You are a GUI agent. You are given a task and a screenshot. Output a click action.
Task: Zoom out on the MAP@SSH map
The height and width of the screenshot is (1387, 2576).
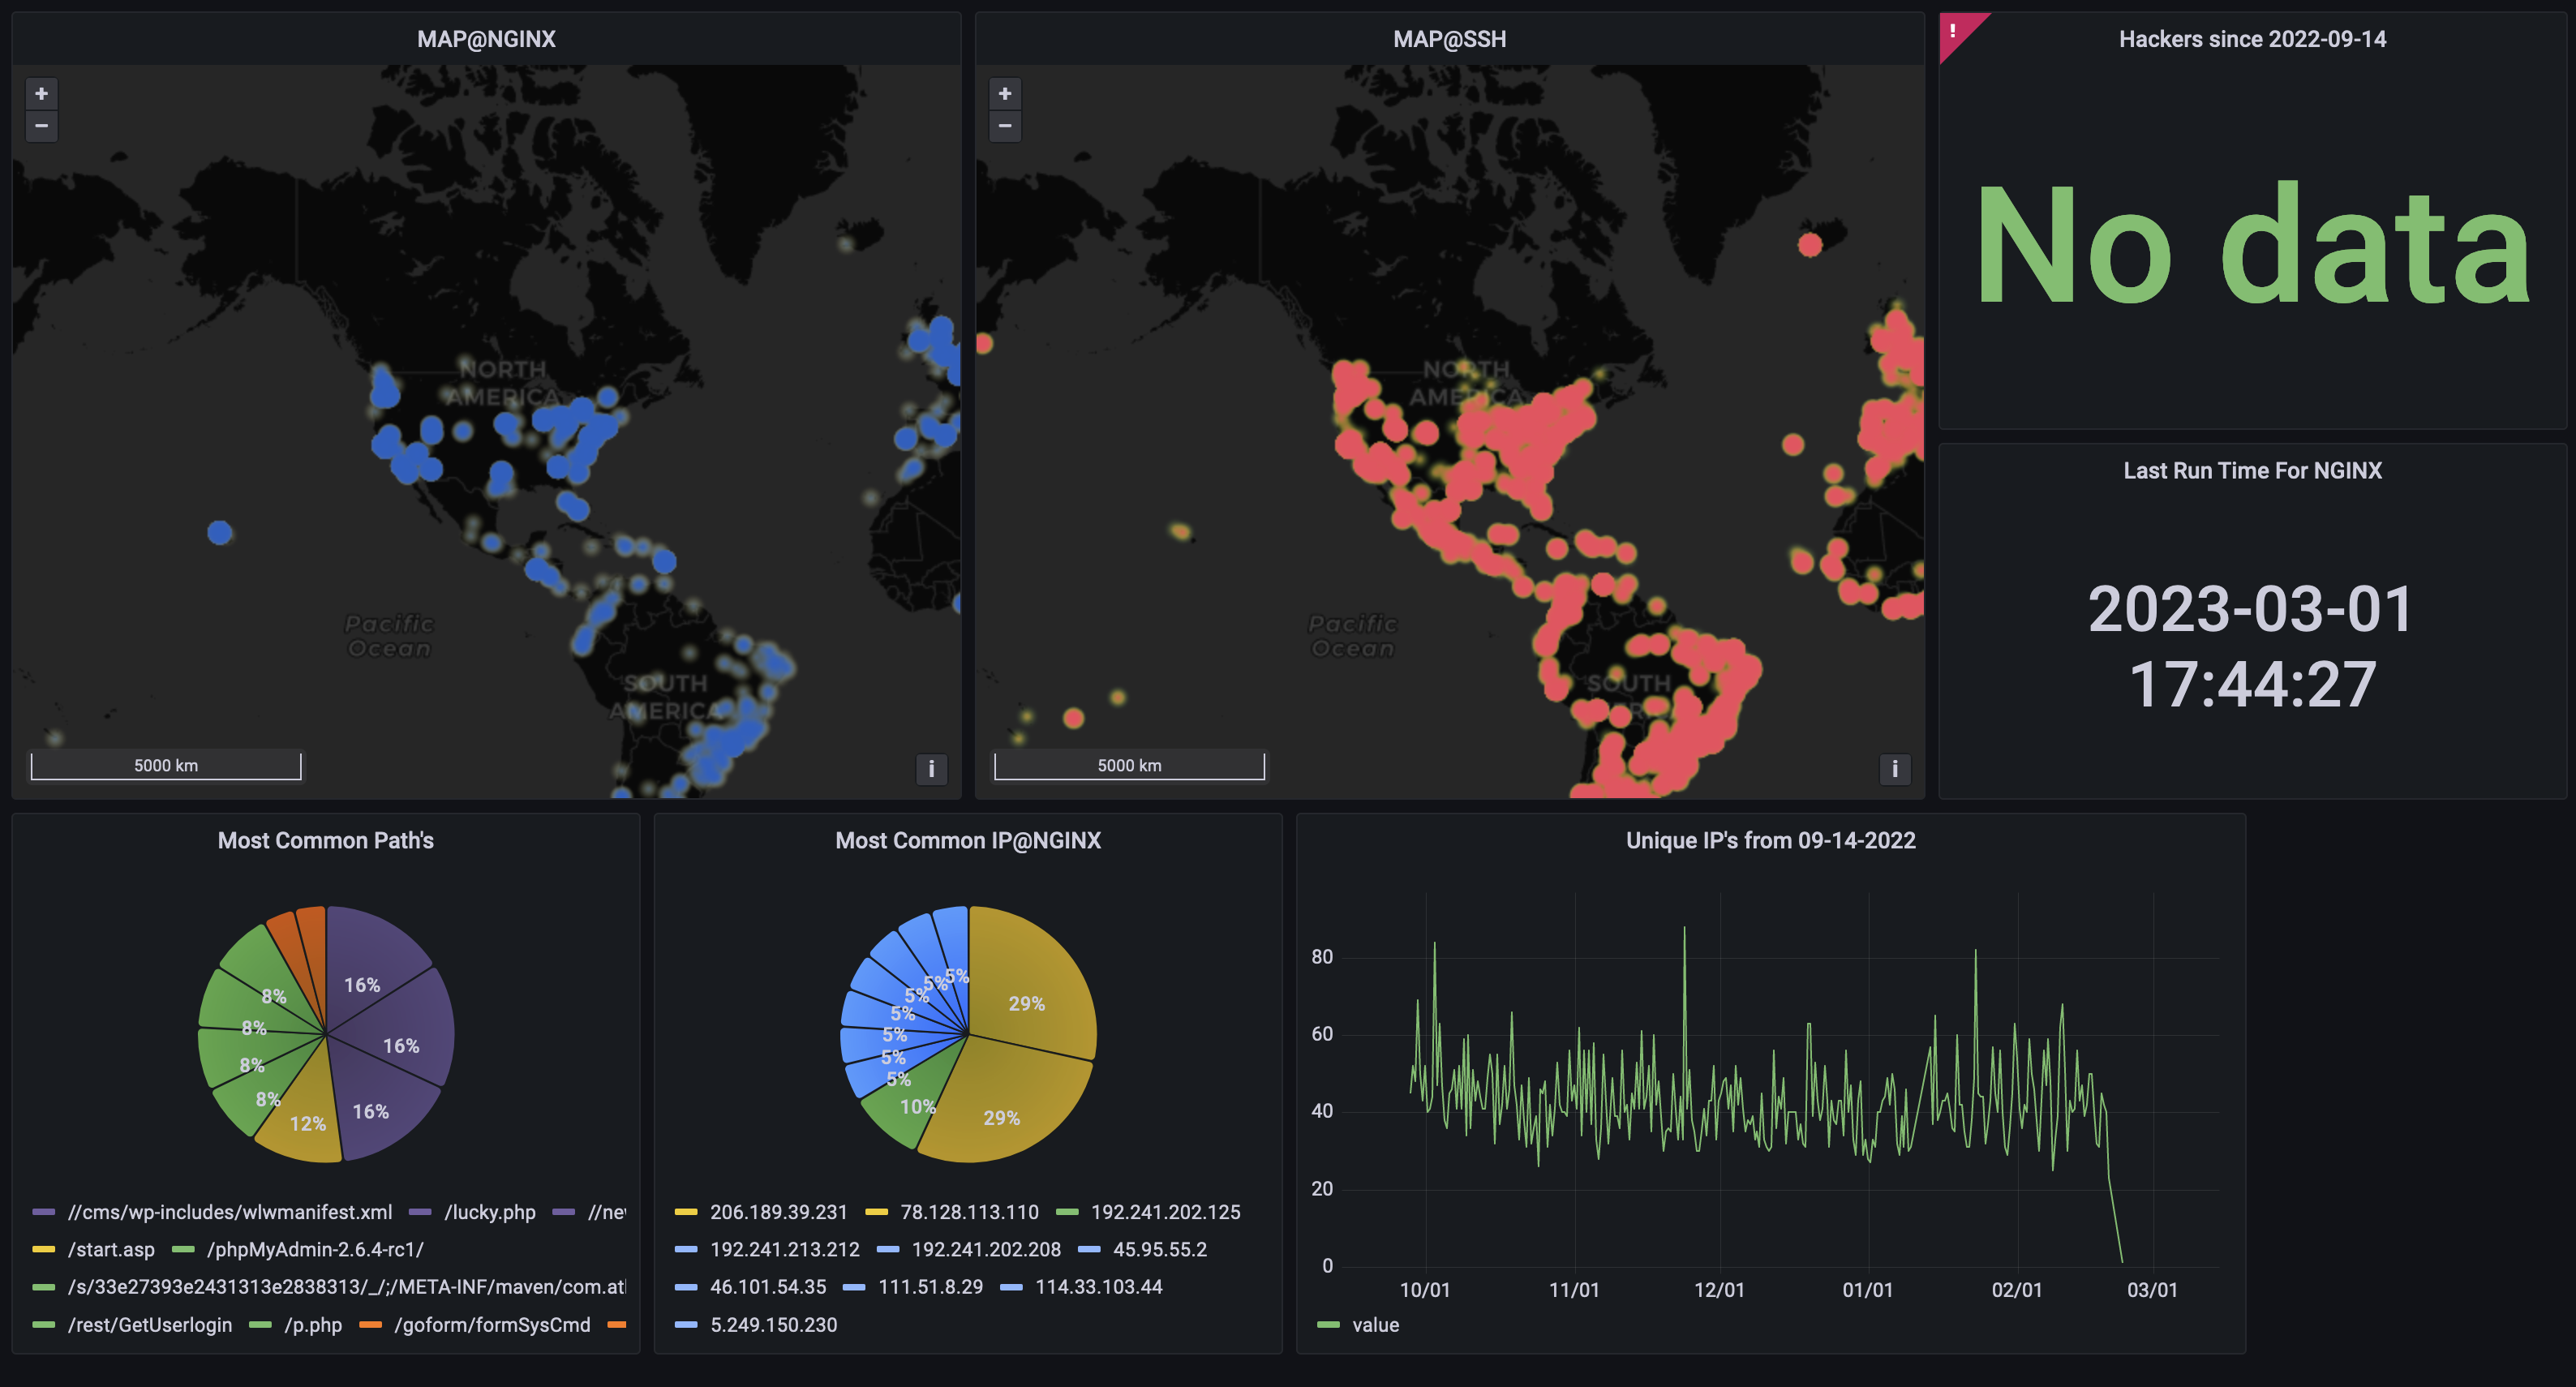tap(1005, 126)
